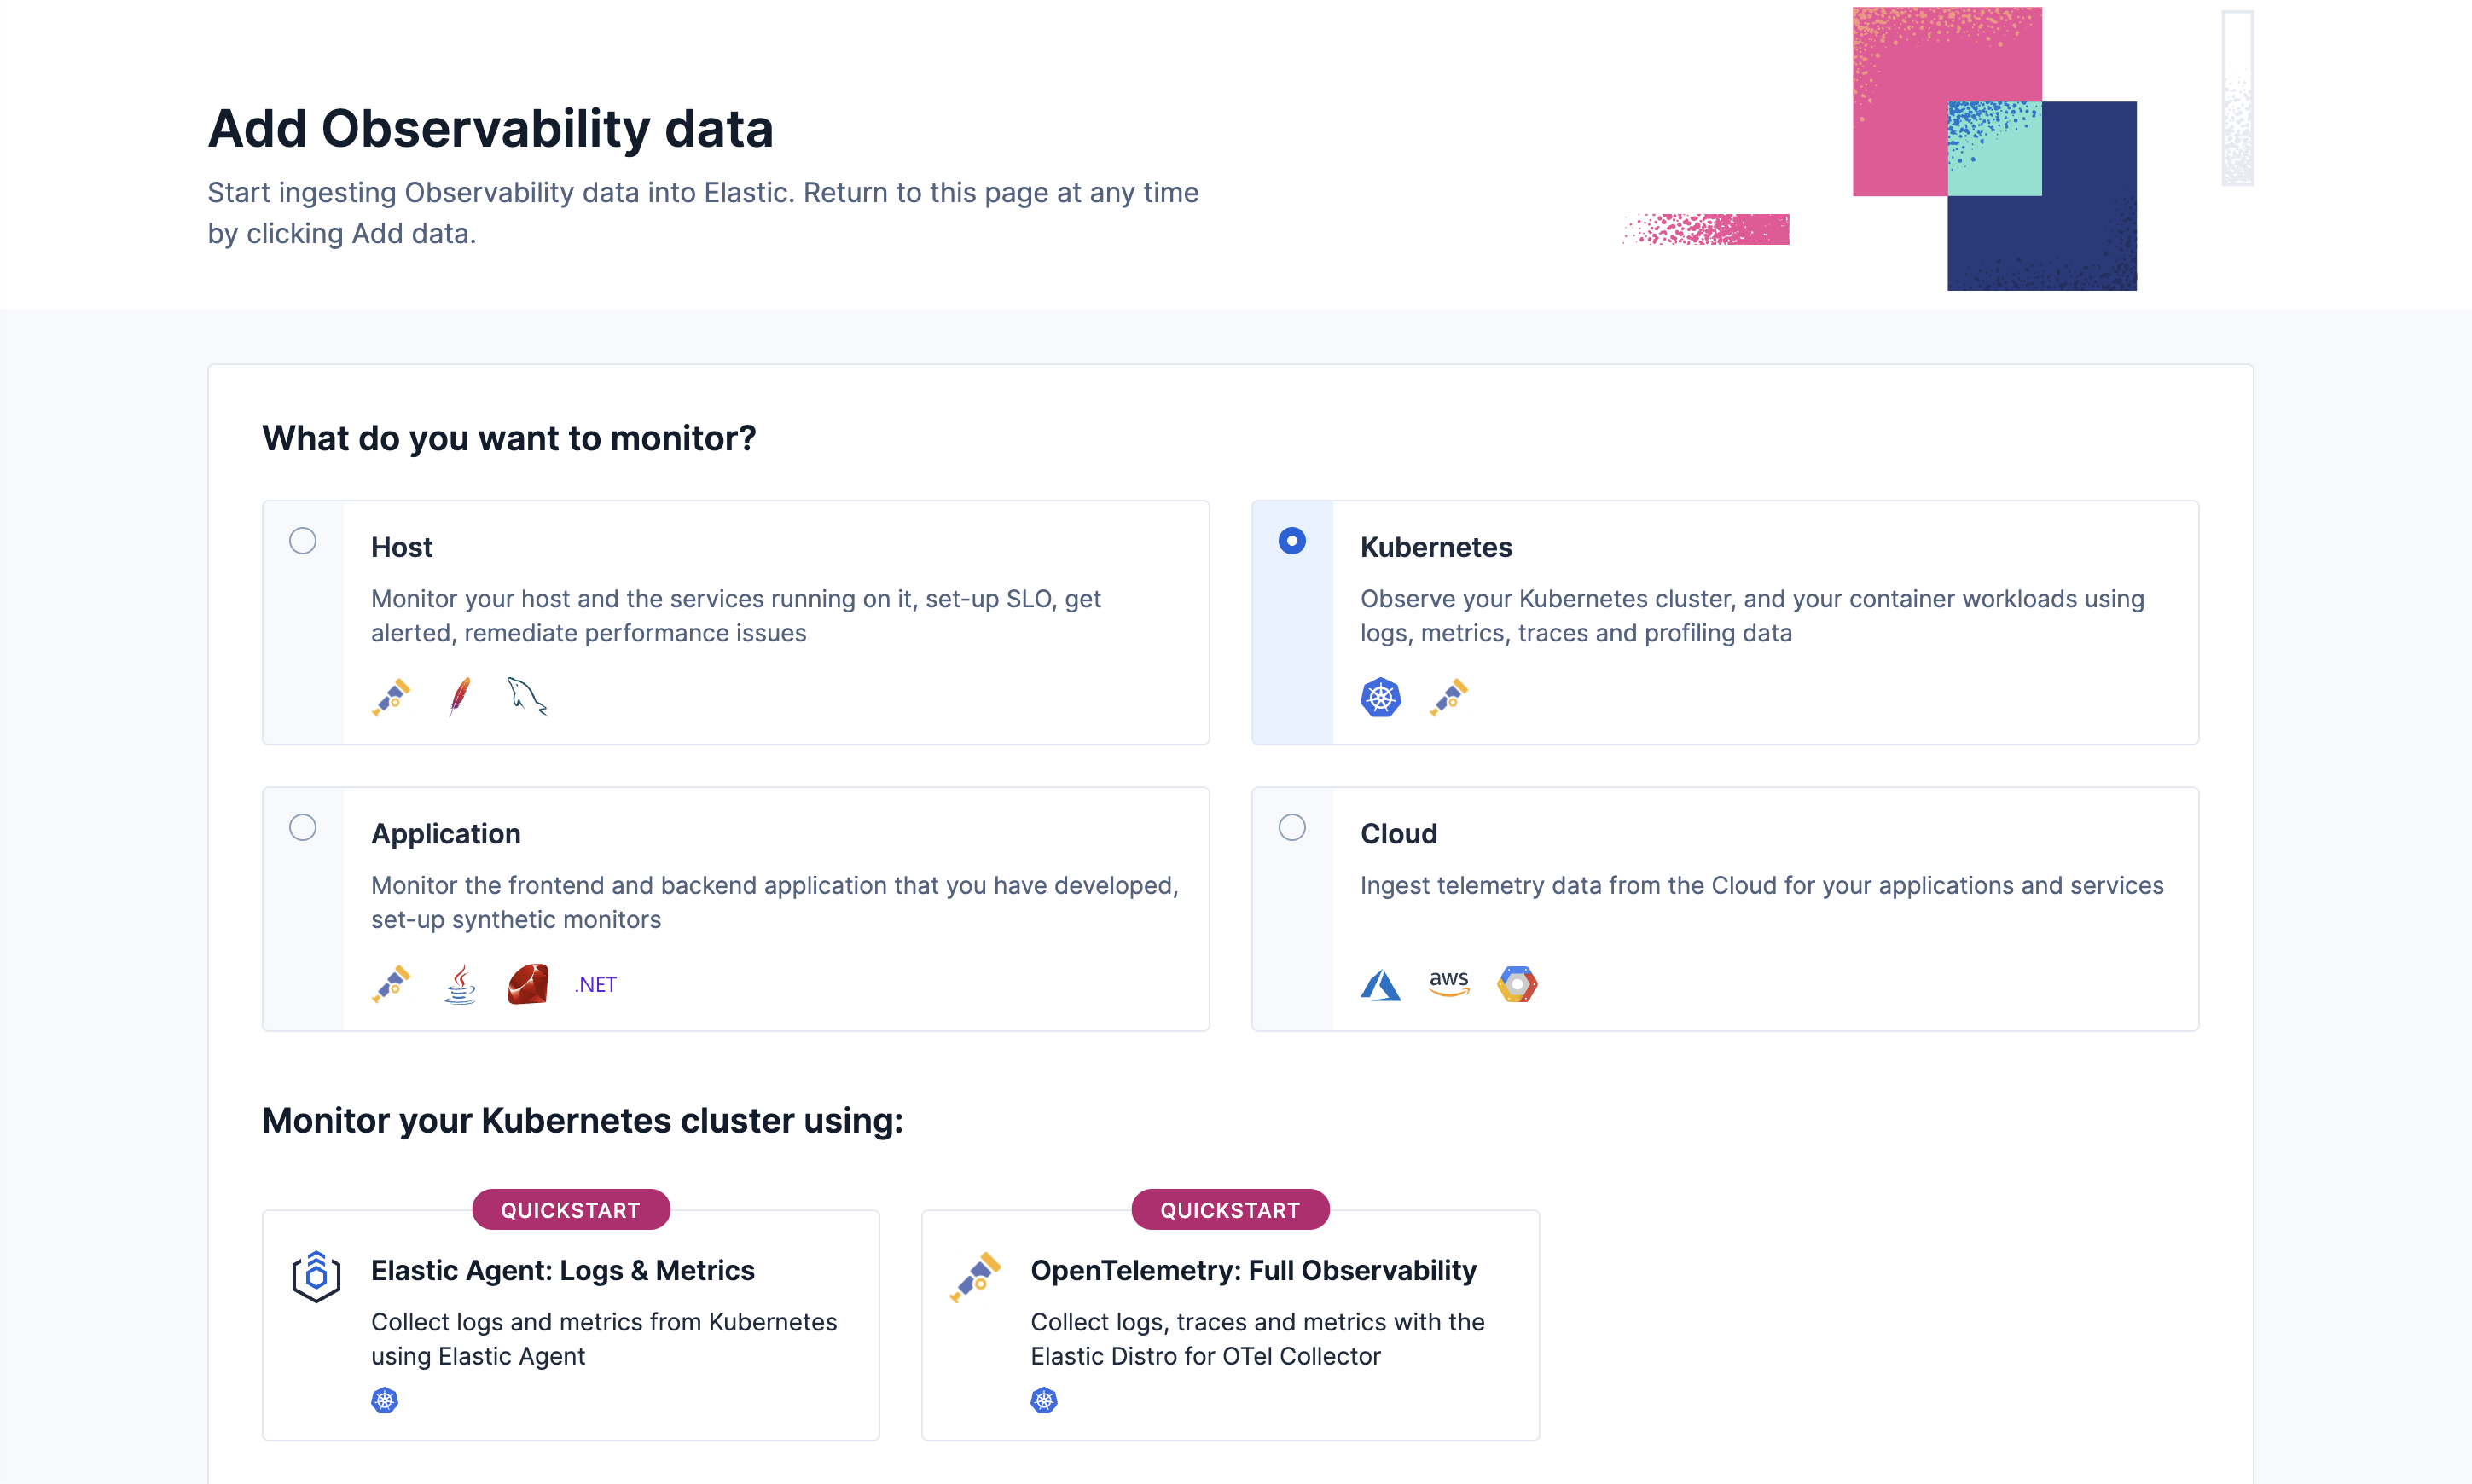Click the Kubernetes wheel icon in Kubernetes card
The width and height of the screenshot is (2472, 1484).
coord(1380,697)
